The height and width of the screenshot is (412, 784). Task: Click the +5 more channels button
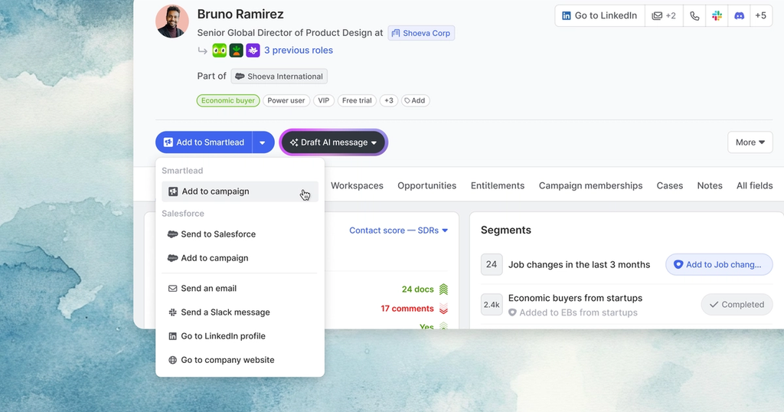[x=760, y=16]
